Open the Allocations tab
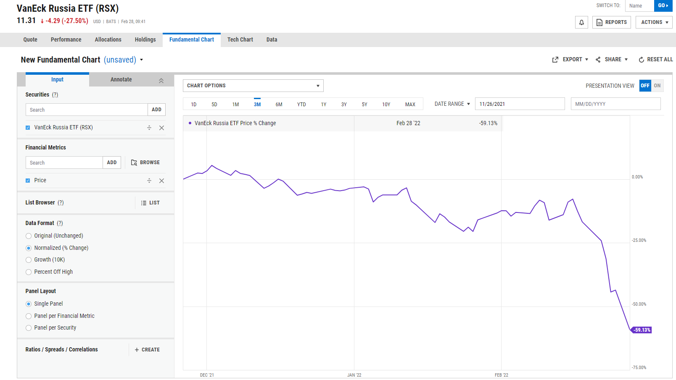Screen dimensions: 676x380 [x=108, y=40]
